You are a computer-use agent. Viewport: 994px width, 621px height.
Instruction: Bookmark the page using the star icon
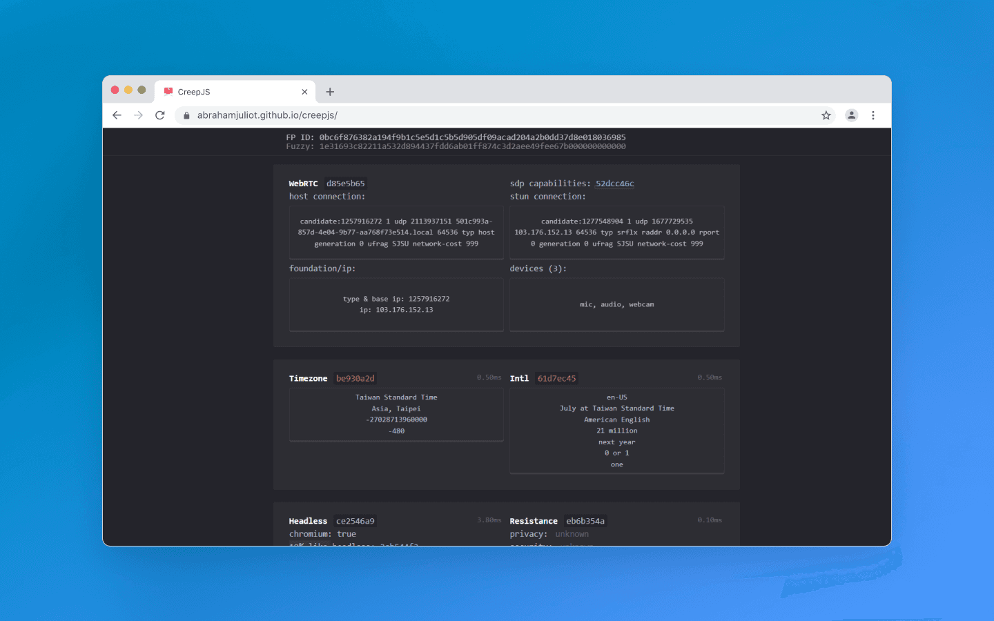pos(826,115)
